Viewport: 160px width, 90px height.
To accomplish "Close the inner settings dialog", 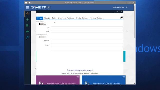I will [122, 12].
